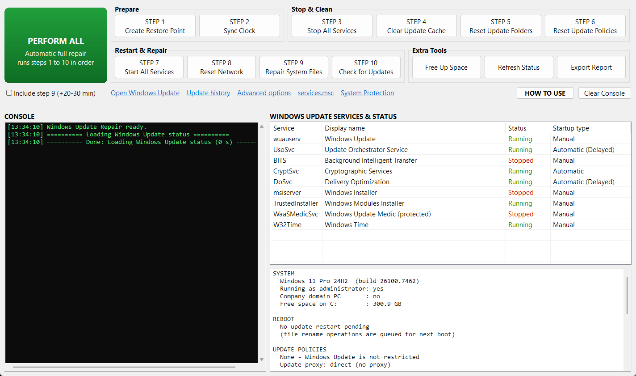The width and height of the screenshot is (636, 376).
Task: Click the Refresh Status button
Action: (519, 67)
